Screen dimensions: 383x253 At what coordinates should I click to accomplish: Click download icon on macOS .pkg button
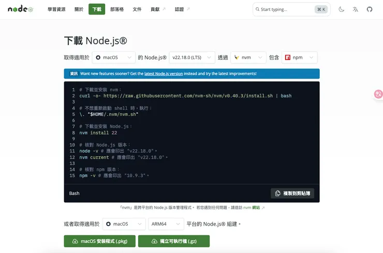[x=75, y=241]
